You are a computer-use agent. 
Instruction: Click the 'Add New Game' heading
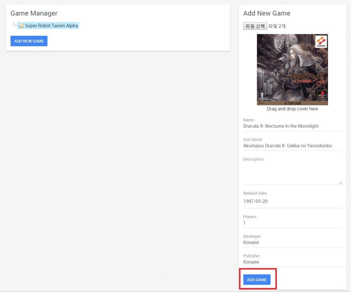click(267, 13)
